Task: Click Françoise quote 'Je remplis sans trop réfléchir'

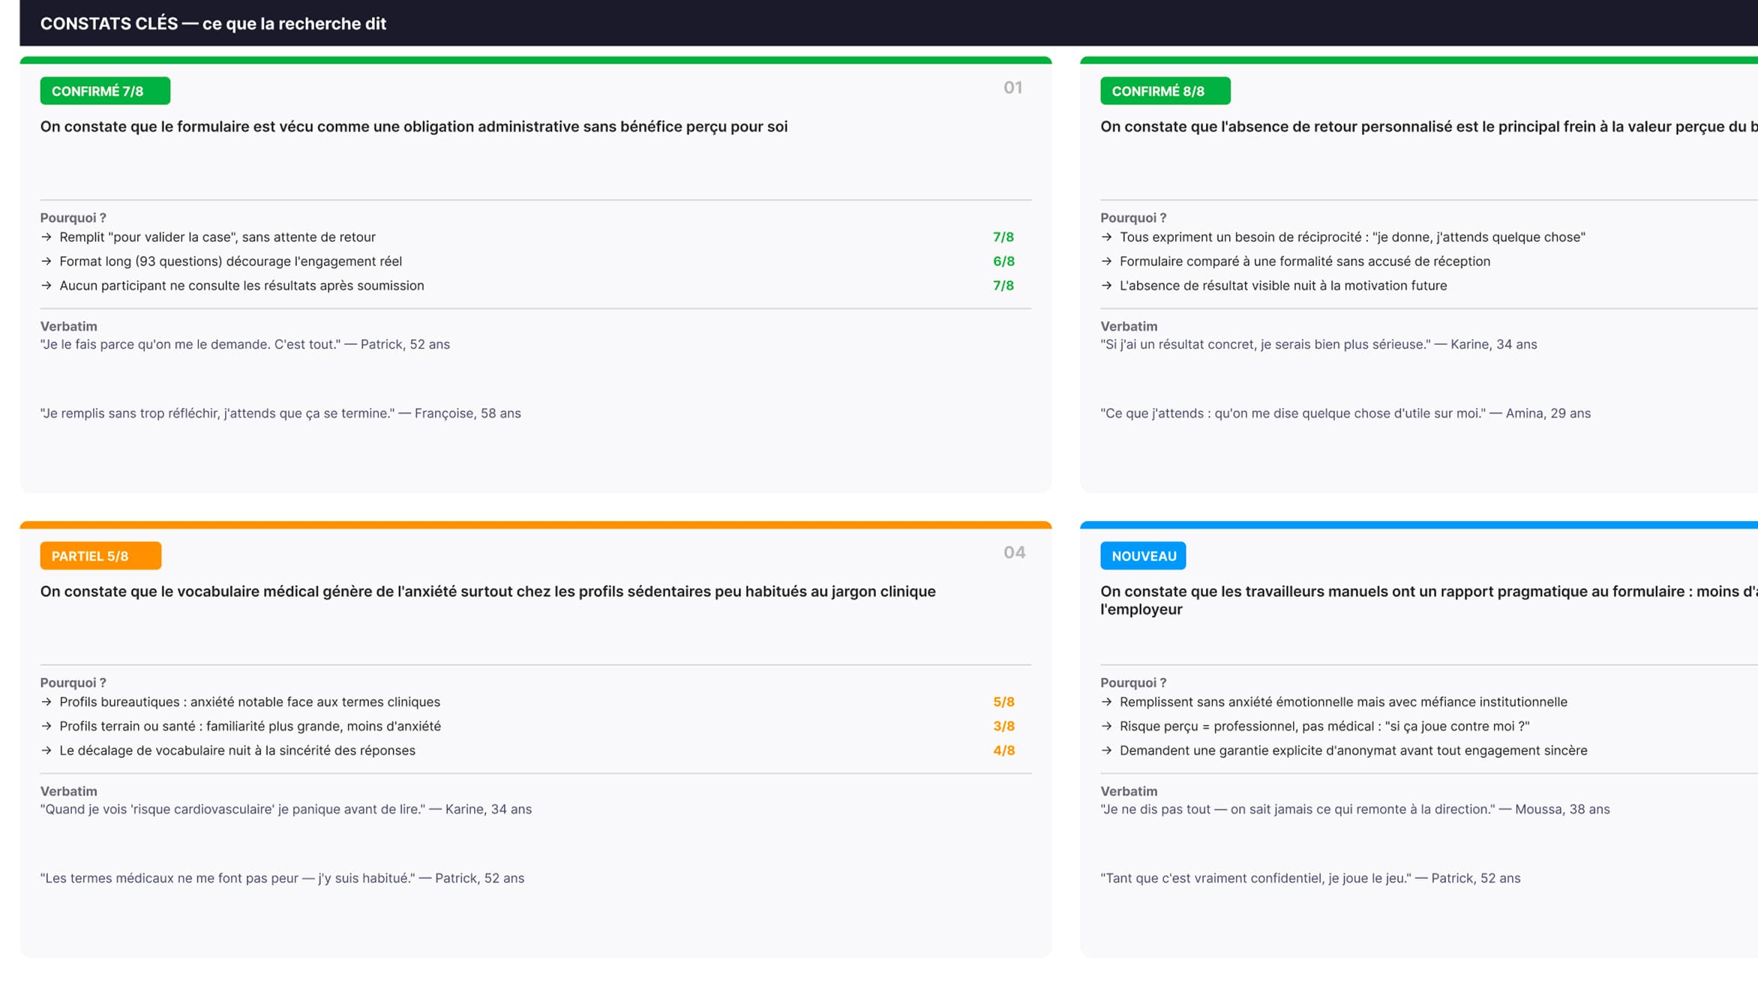Action: (280, 413)
